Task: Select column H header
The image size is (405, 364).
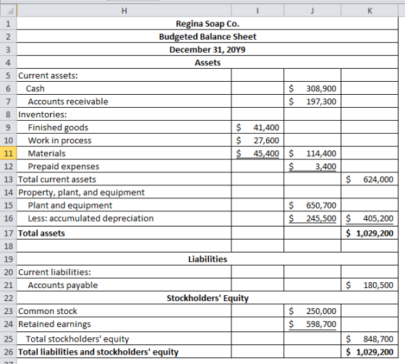Action: (x=124, y=11)
